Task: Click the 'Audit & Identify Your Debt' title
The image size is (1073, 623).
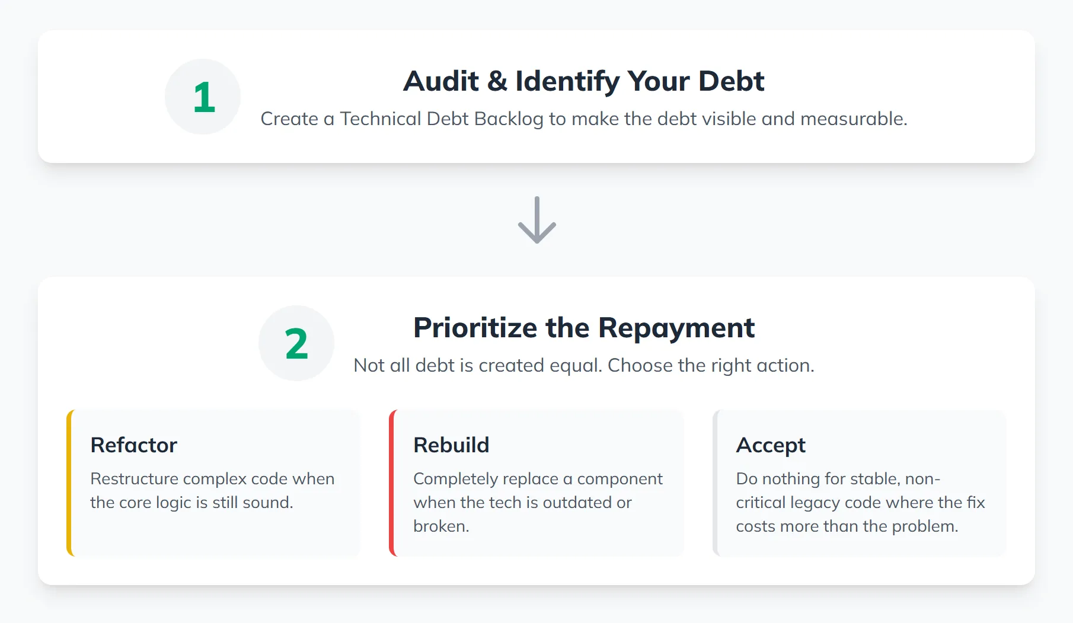Action: 583,81
